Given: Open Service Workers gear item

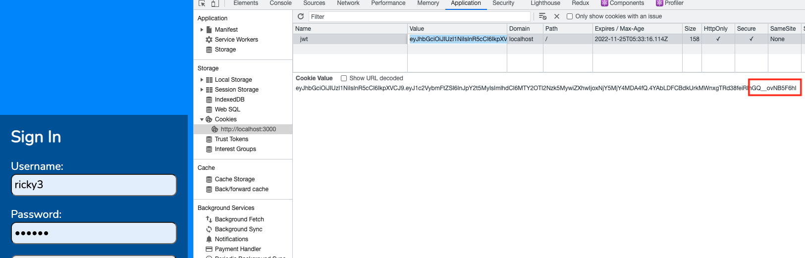Looking at the screenshot, I should [x=236, y=40].
